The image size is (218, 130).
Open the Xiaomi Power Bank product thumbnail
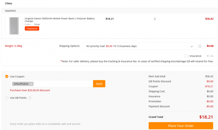pos(14,26)
